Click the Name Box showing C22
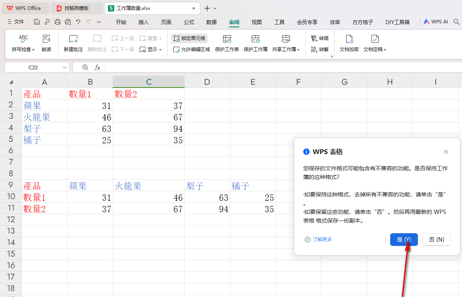The height and width of the screenshot is (297, 462). coord(33,67)
